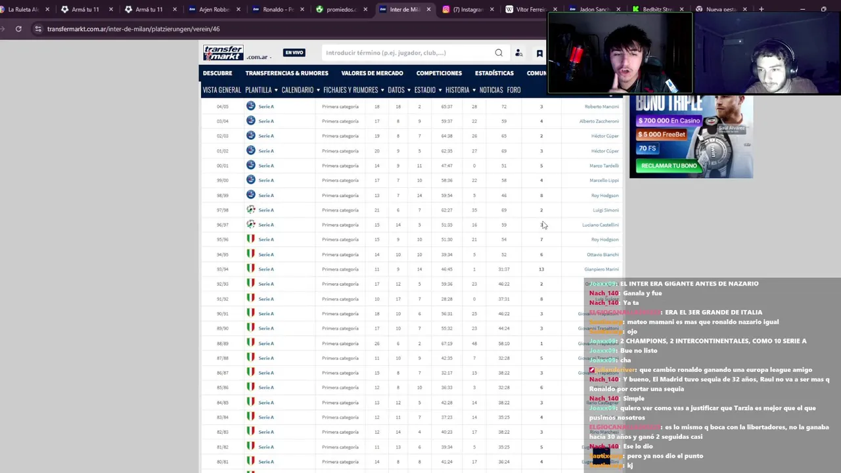
Task: Click the EN VIVO live badge
Action: (294, 53)
